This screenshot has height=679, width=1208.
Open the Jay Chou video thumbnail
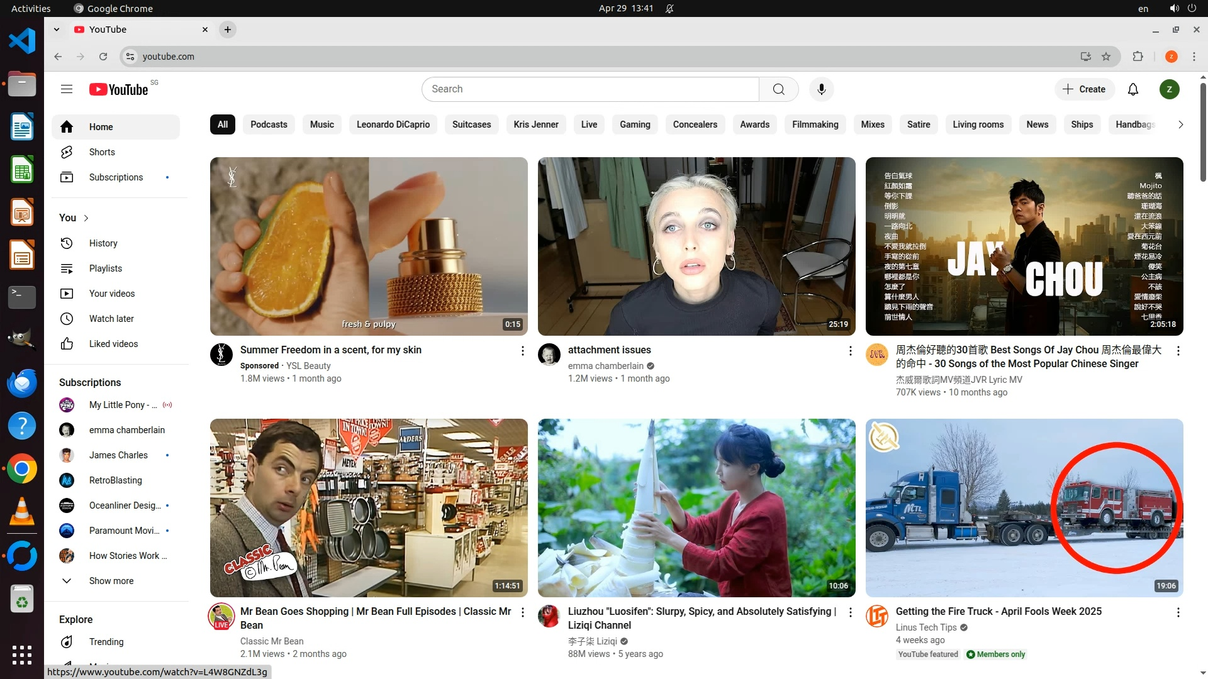click(1024, 246)
